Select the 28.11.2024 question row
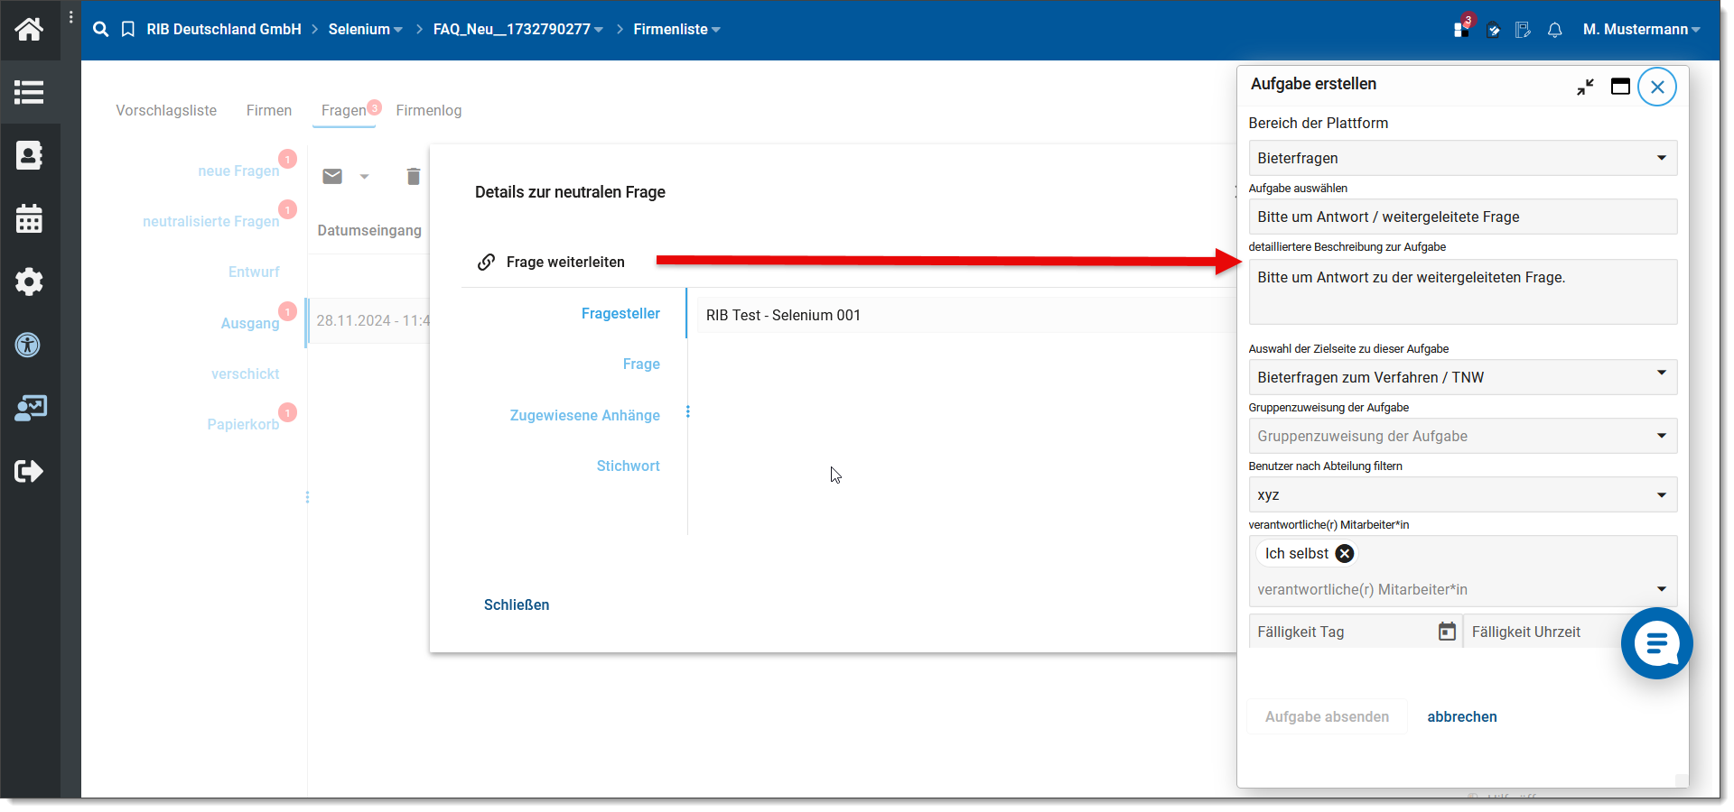Viewport: 1734px width, 812px height. click(368, 321)
